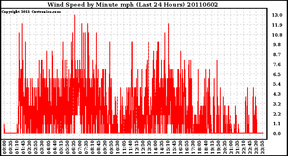Click the chart title 'Wind Speed by Minute mph'
Screen dimensions: 288x156
tap(91, 5)
